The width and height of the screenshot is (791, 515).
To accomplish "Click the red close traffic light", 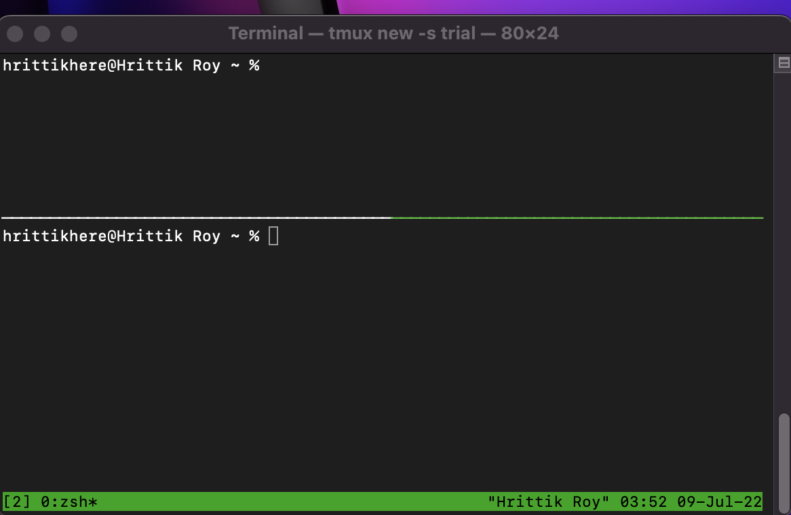I will point(14,33).
